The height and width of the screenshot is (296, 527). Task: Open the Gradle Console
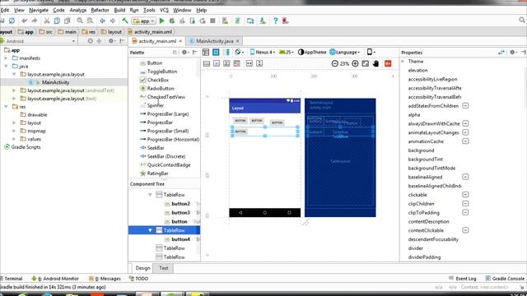[x=505, y=279]
